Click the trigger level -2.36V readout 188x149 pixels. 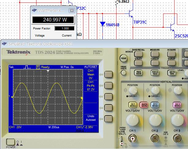pyautogui.click(x=89, y=127)
